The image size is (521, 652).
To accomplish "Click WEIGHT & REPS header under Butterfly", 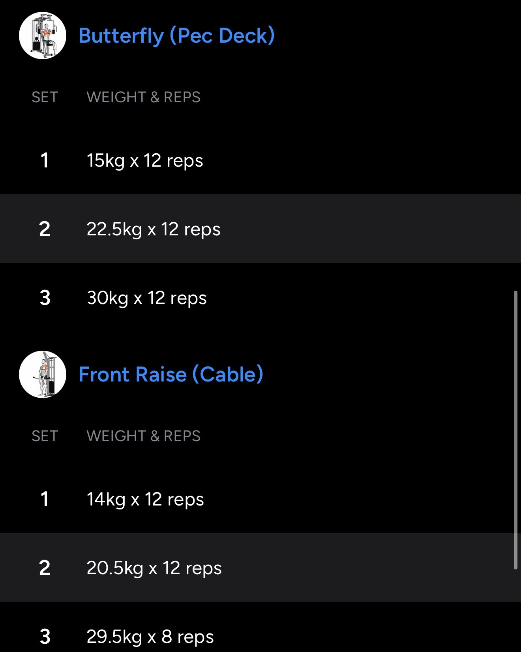I will click(144, 97).
